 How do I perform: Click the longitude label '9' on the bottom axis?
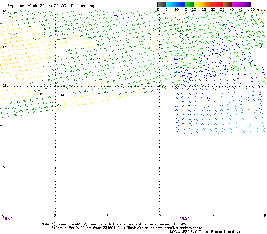coord(159,216)
